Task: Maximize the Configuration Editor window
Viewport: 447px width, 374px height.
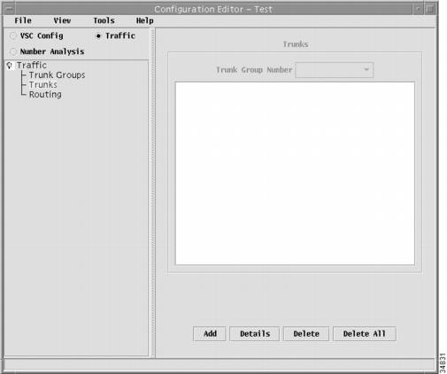Action: click(x=430, y=9)
